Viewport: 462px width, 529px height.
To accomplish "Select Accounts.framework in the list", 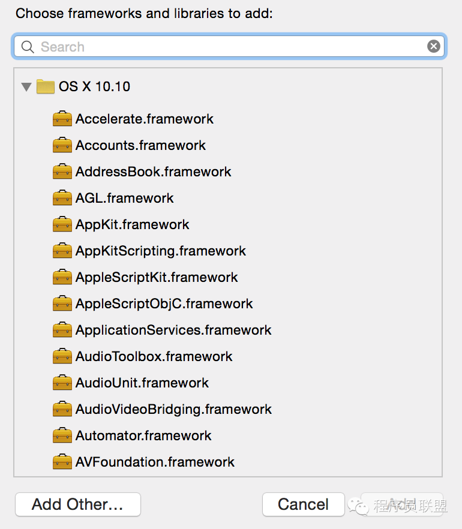I will point(140,145).
